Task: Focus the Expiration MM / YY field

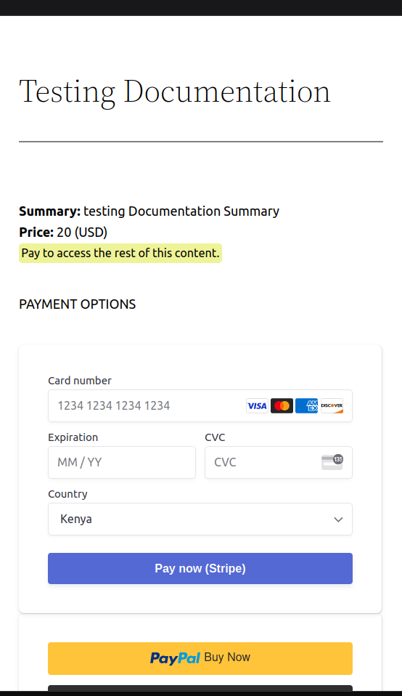Action: tap(122, 463)
